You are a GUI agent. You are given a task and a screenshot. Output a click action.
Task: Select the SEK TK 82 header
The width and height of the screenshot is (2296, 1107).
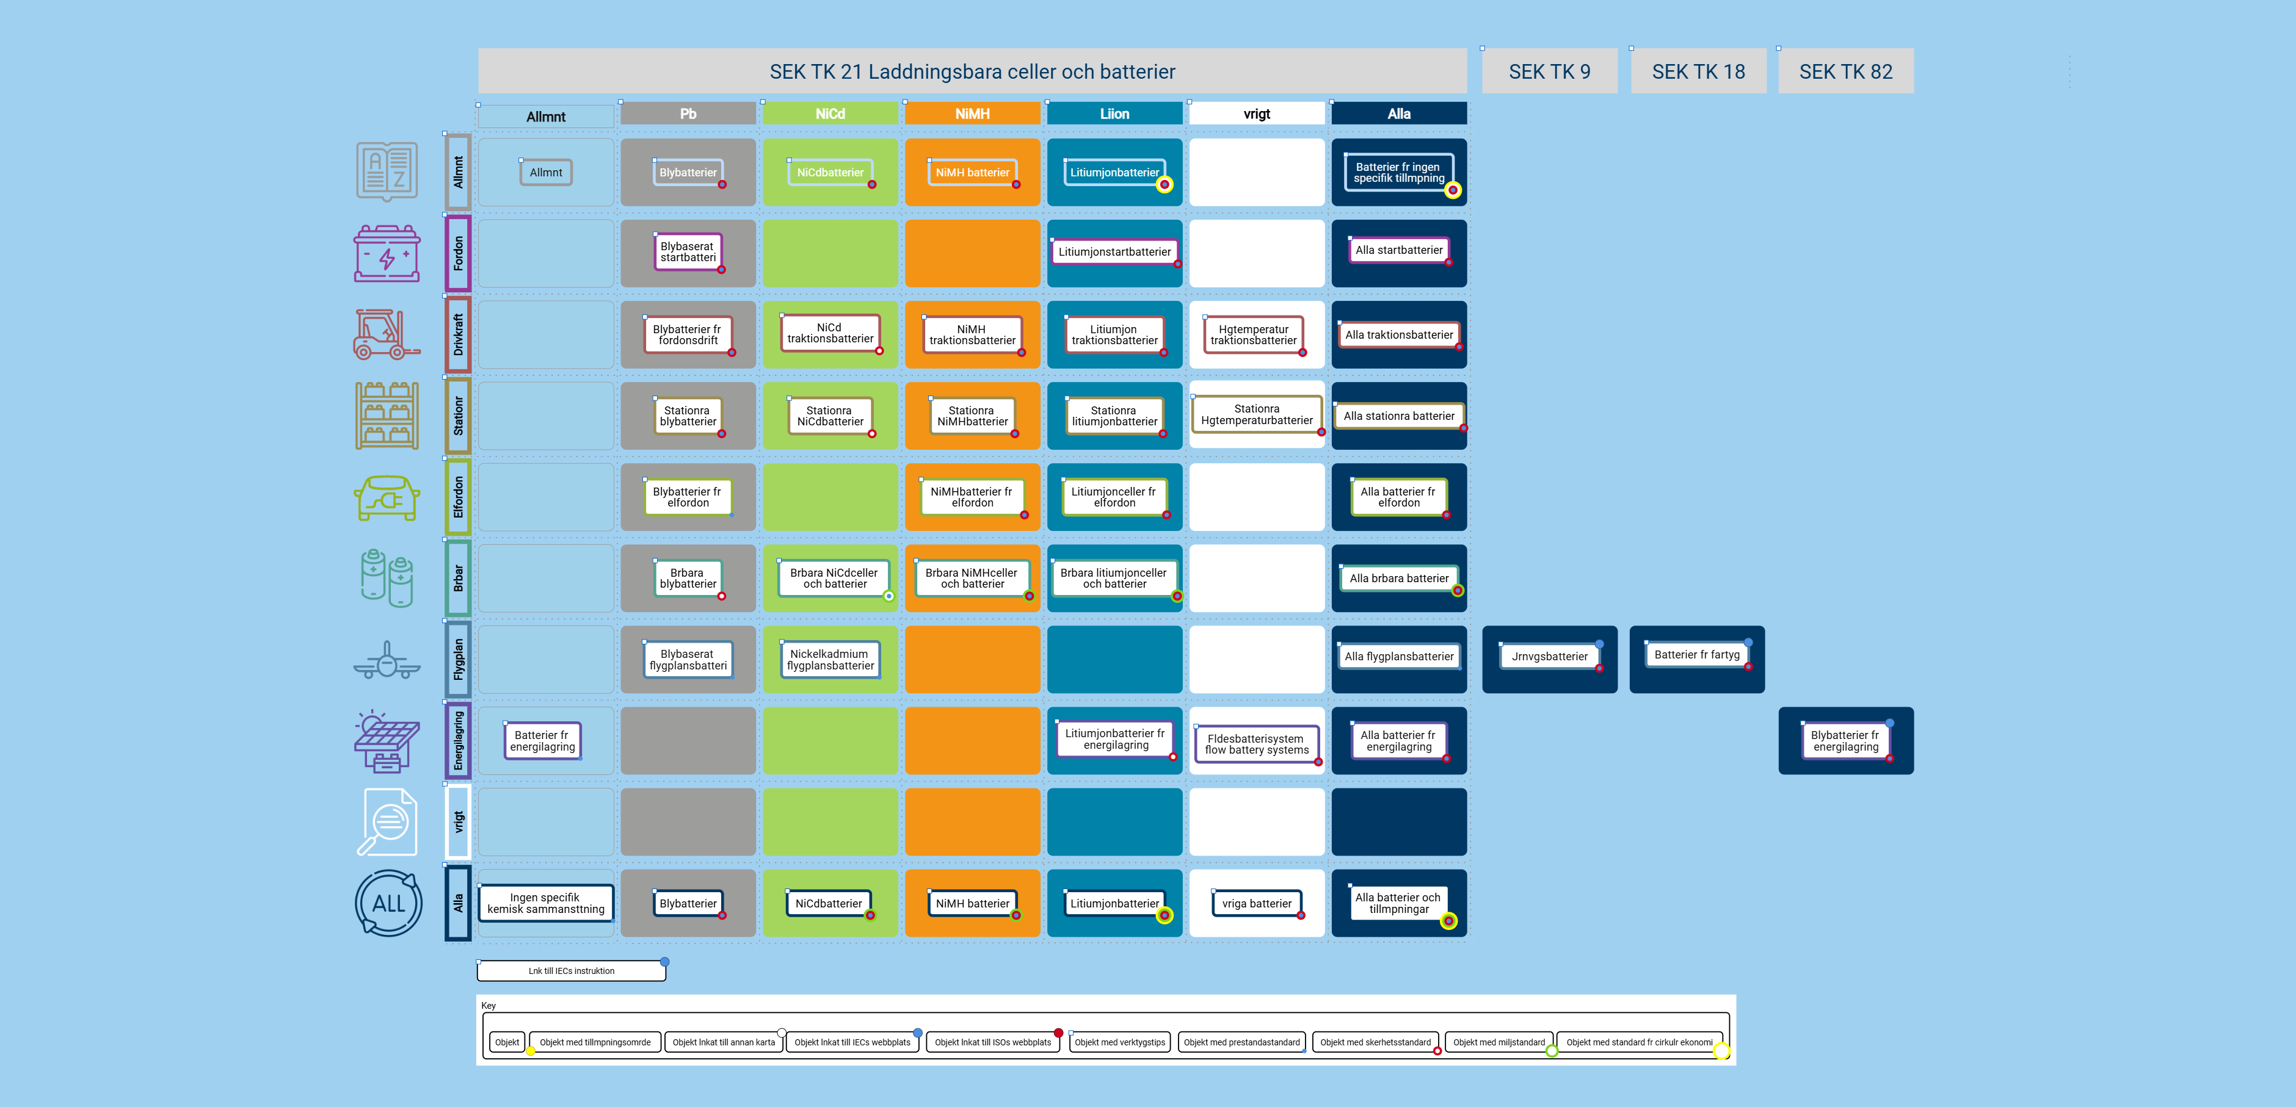point(1845,71)
